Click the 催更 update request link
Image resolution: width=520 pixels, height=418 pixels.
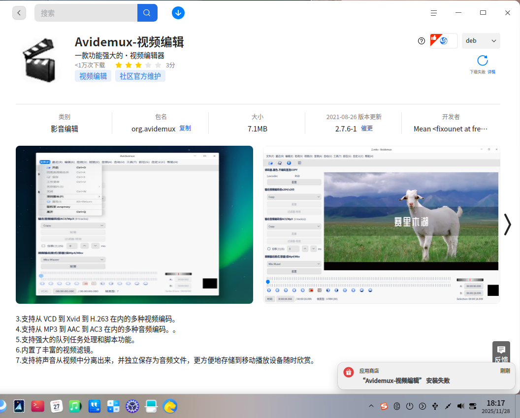tap(367, 129)
